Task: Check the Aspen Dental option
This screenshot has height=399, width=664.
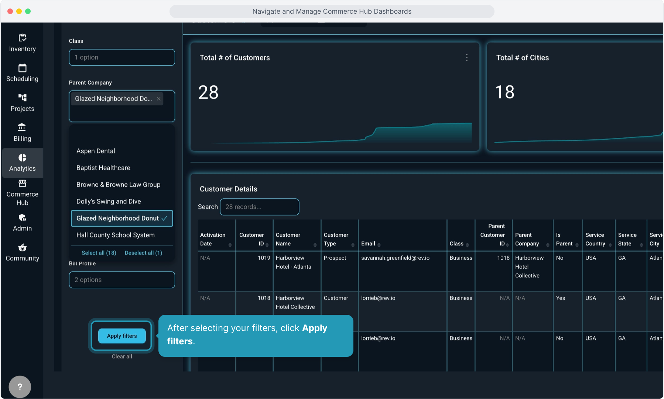Action: pos(96,151)
